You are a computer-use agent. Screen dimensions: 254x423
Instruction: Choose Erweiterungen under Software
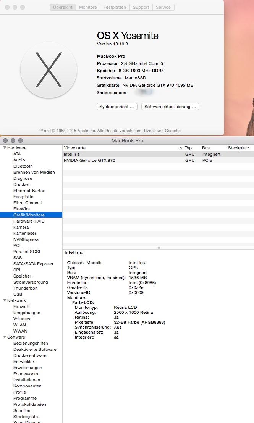pos(28,368)
